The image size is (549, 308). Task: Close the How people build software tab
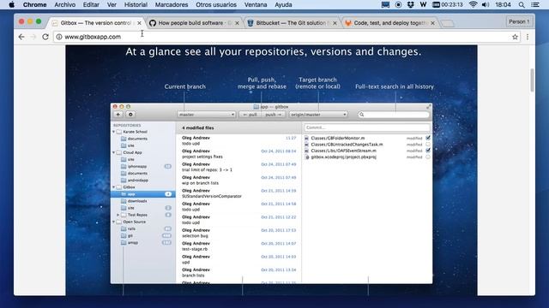pos(237,23)
